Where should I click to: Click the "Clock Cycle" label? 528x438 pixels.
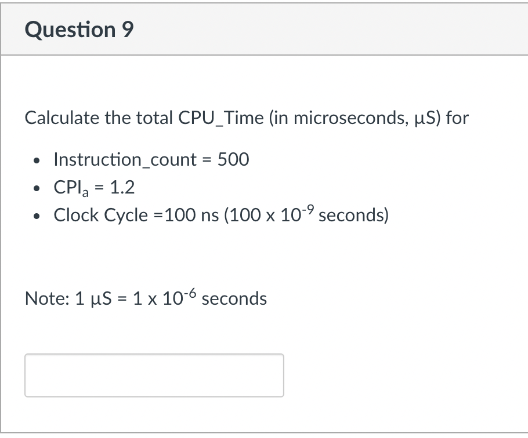100,216
